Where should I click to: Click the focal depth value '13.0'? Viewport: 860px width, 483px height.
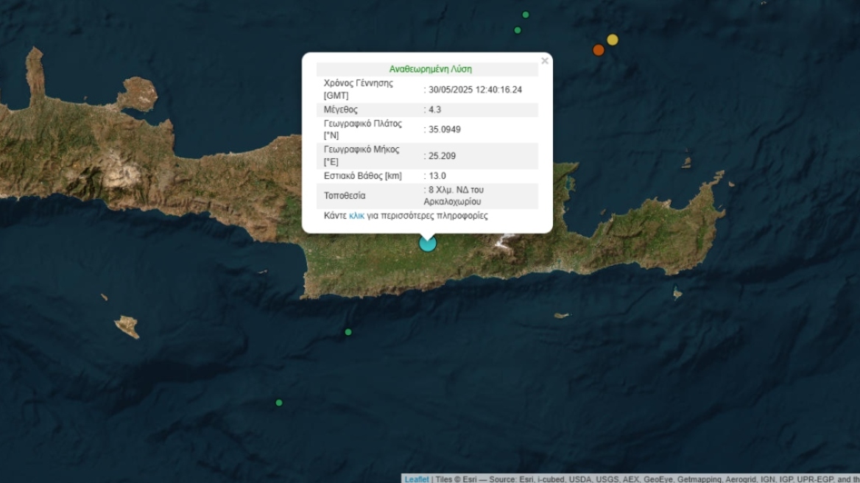437,176
